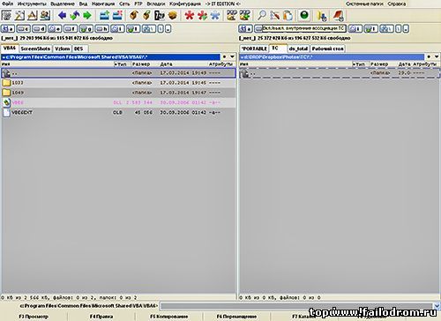Select the 1033 folder
The width and height of the screenshot is (441, 321).
pyautogui.click(x=118, y=83)
